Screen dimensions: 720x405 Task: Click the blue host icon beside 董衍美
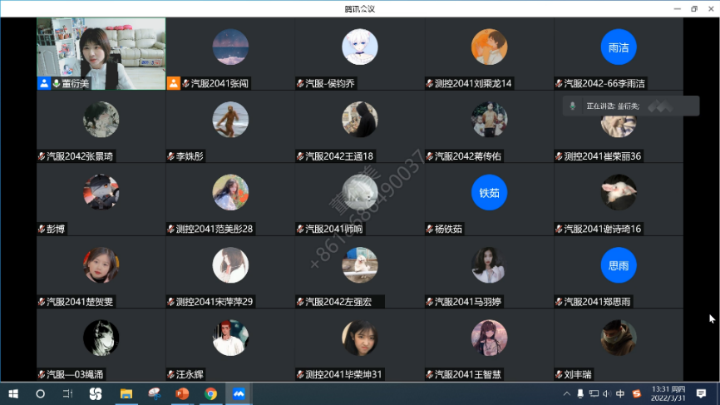click(44, 83)
